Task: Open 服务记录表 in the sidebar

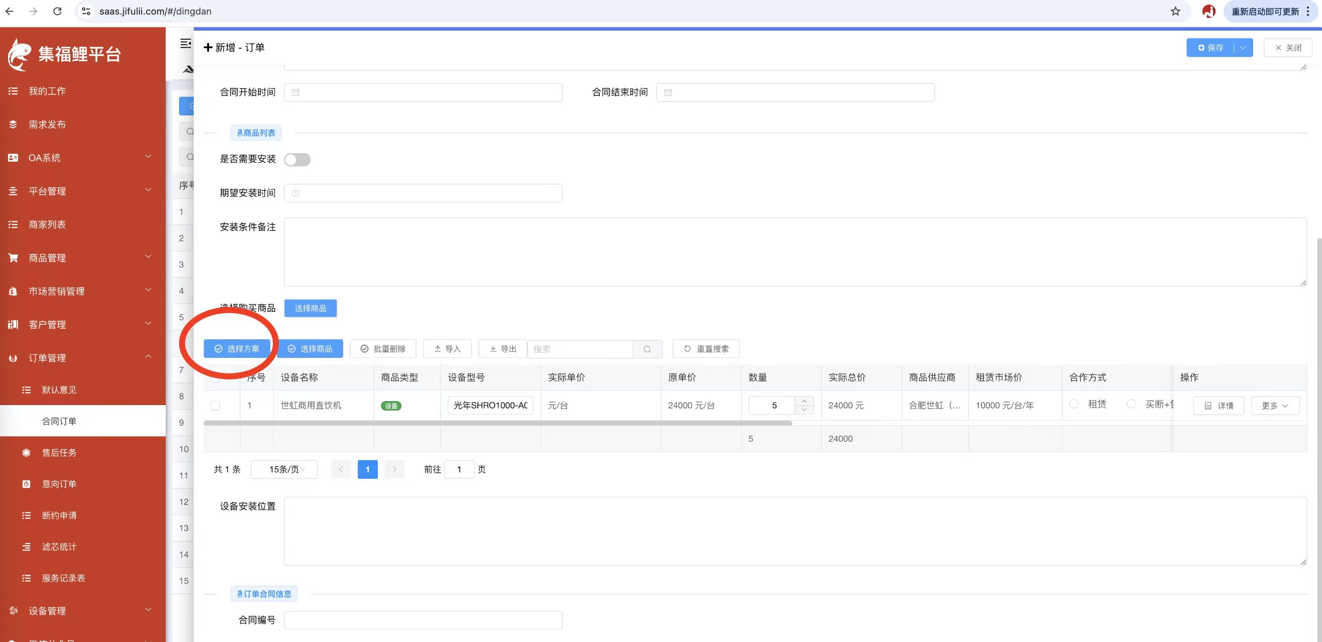Action: (x=82, y=578)
